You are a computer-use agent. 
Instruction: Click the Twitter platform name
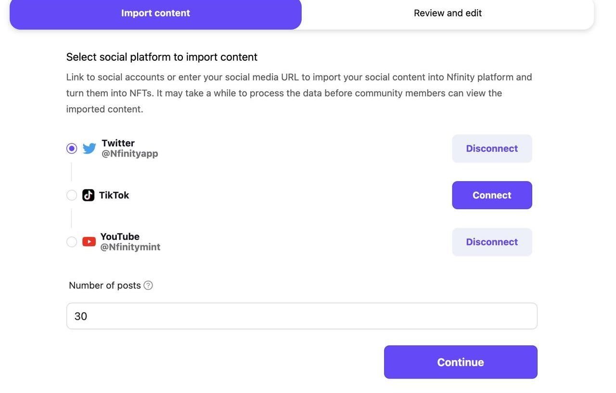pyautogui.click(x=118, y=143)
